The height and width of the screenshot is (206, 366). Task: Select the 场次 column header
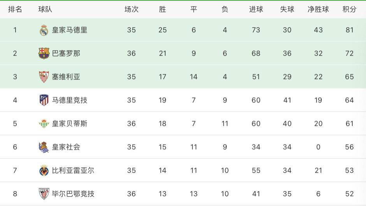(x=132, y=9)
